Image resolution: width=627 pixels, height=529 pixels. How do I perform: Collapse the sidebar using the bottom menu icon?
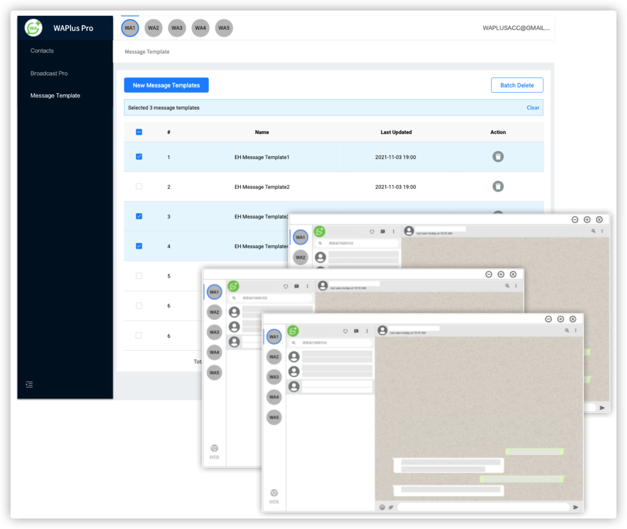pyautogui.click(x=29, y=384)
